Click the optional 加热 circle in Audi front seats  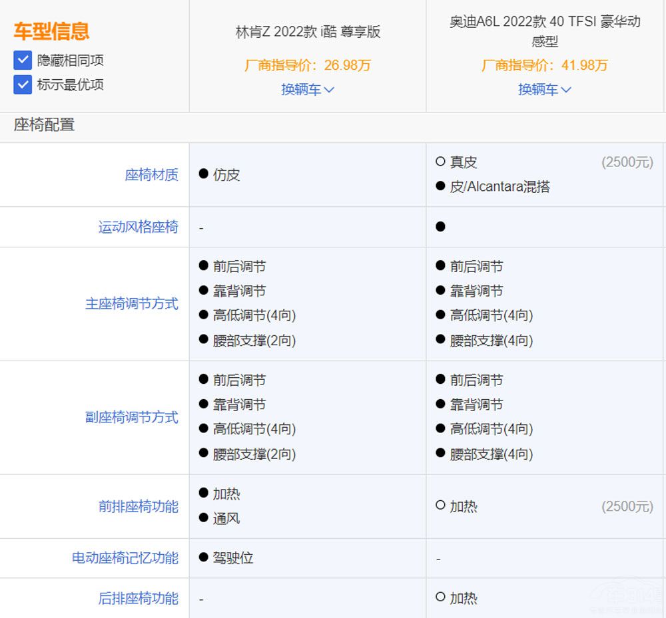pos(440,506)
